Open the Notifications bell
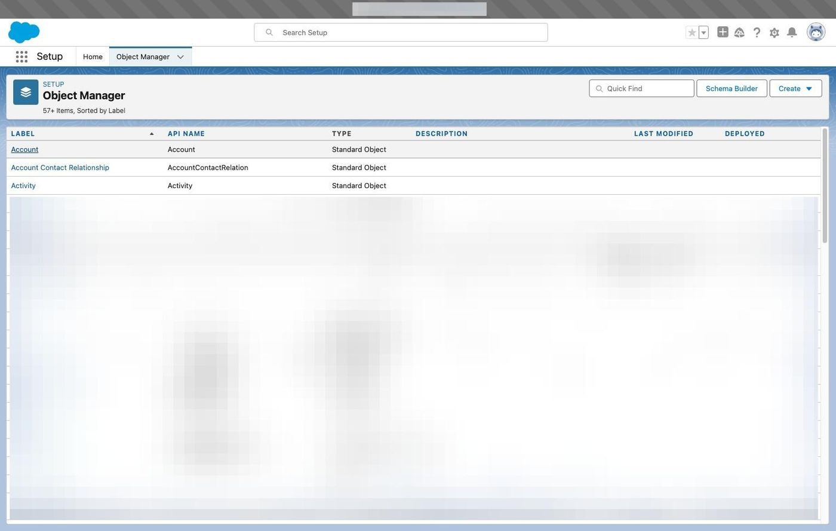 point(792,32)
